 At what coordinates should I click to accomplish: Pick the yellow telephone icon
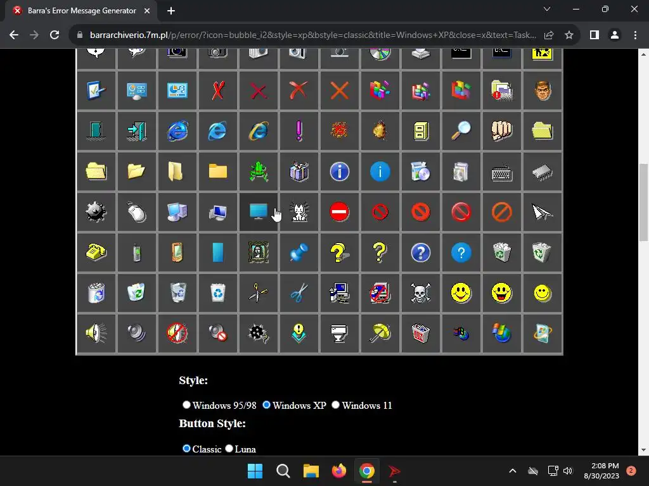[x=96, y=252]
